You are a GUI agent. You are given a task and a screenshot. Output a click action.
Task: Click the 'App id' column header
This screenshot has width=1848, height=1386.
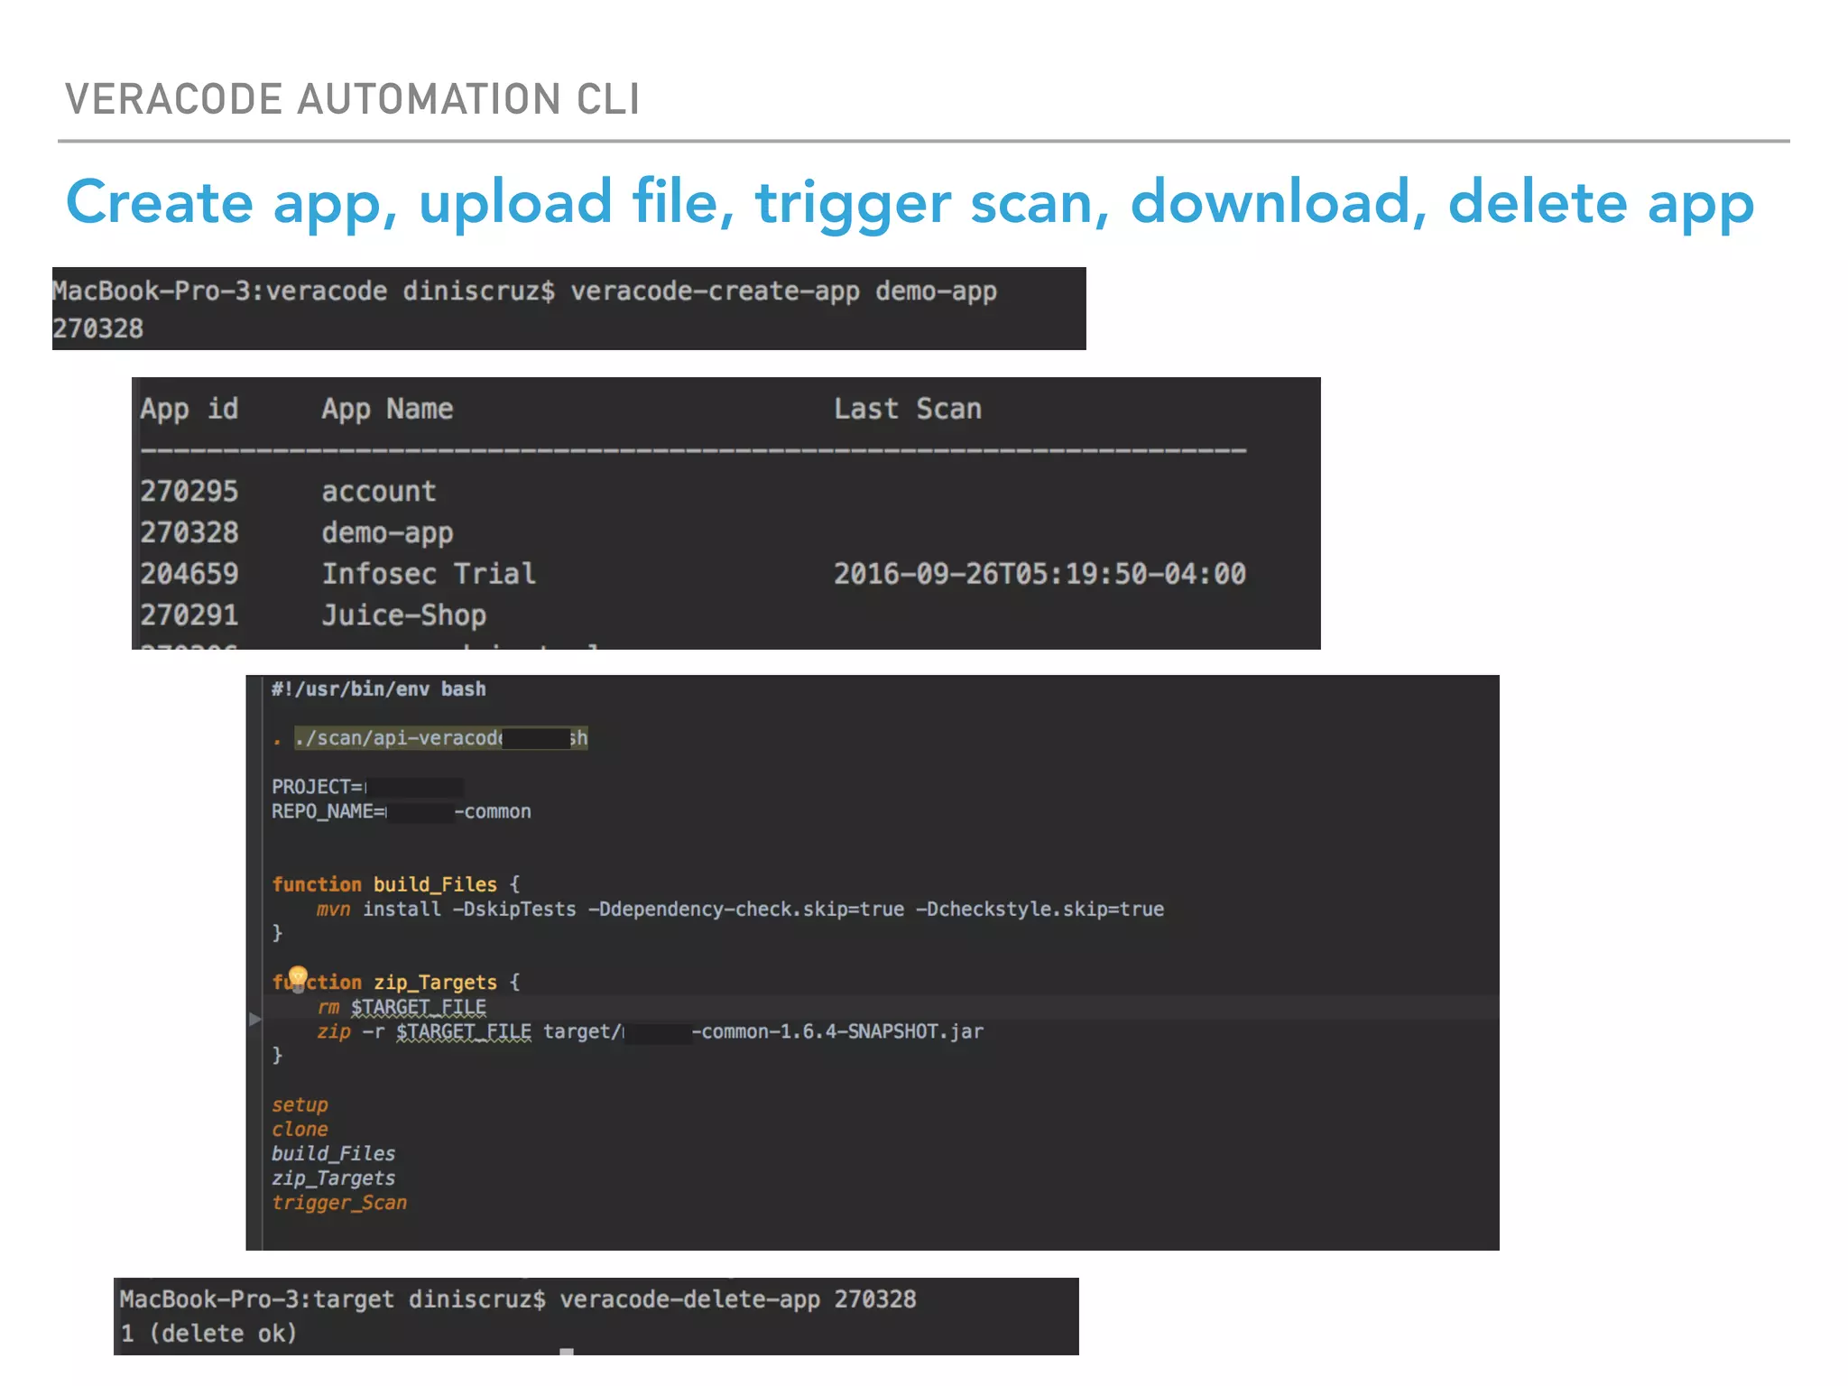tap(189, 409)
